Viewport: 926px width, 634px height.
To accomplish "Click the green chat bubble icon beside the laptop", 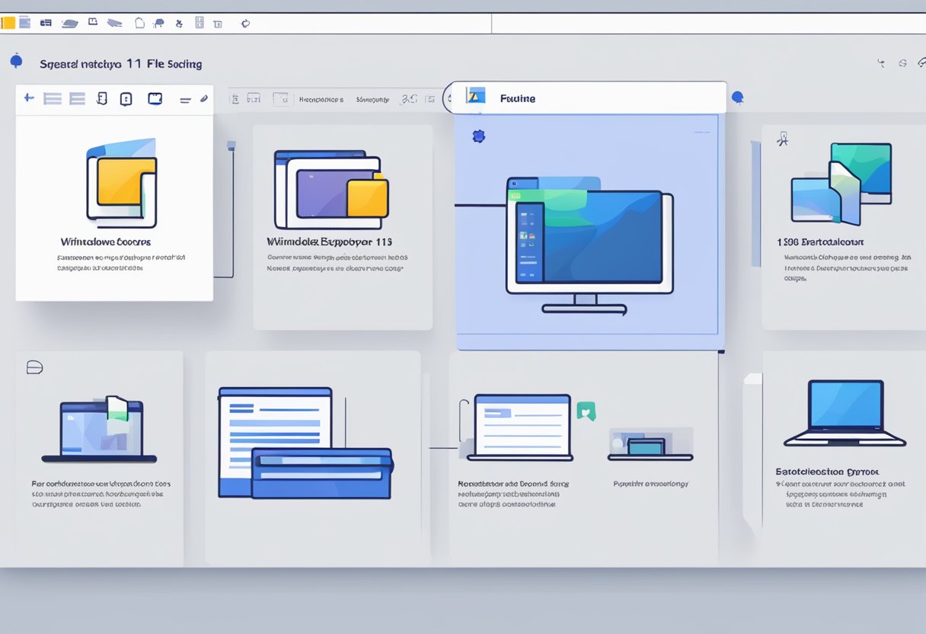I will tap(586, 411).
